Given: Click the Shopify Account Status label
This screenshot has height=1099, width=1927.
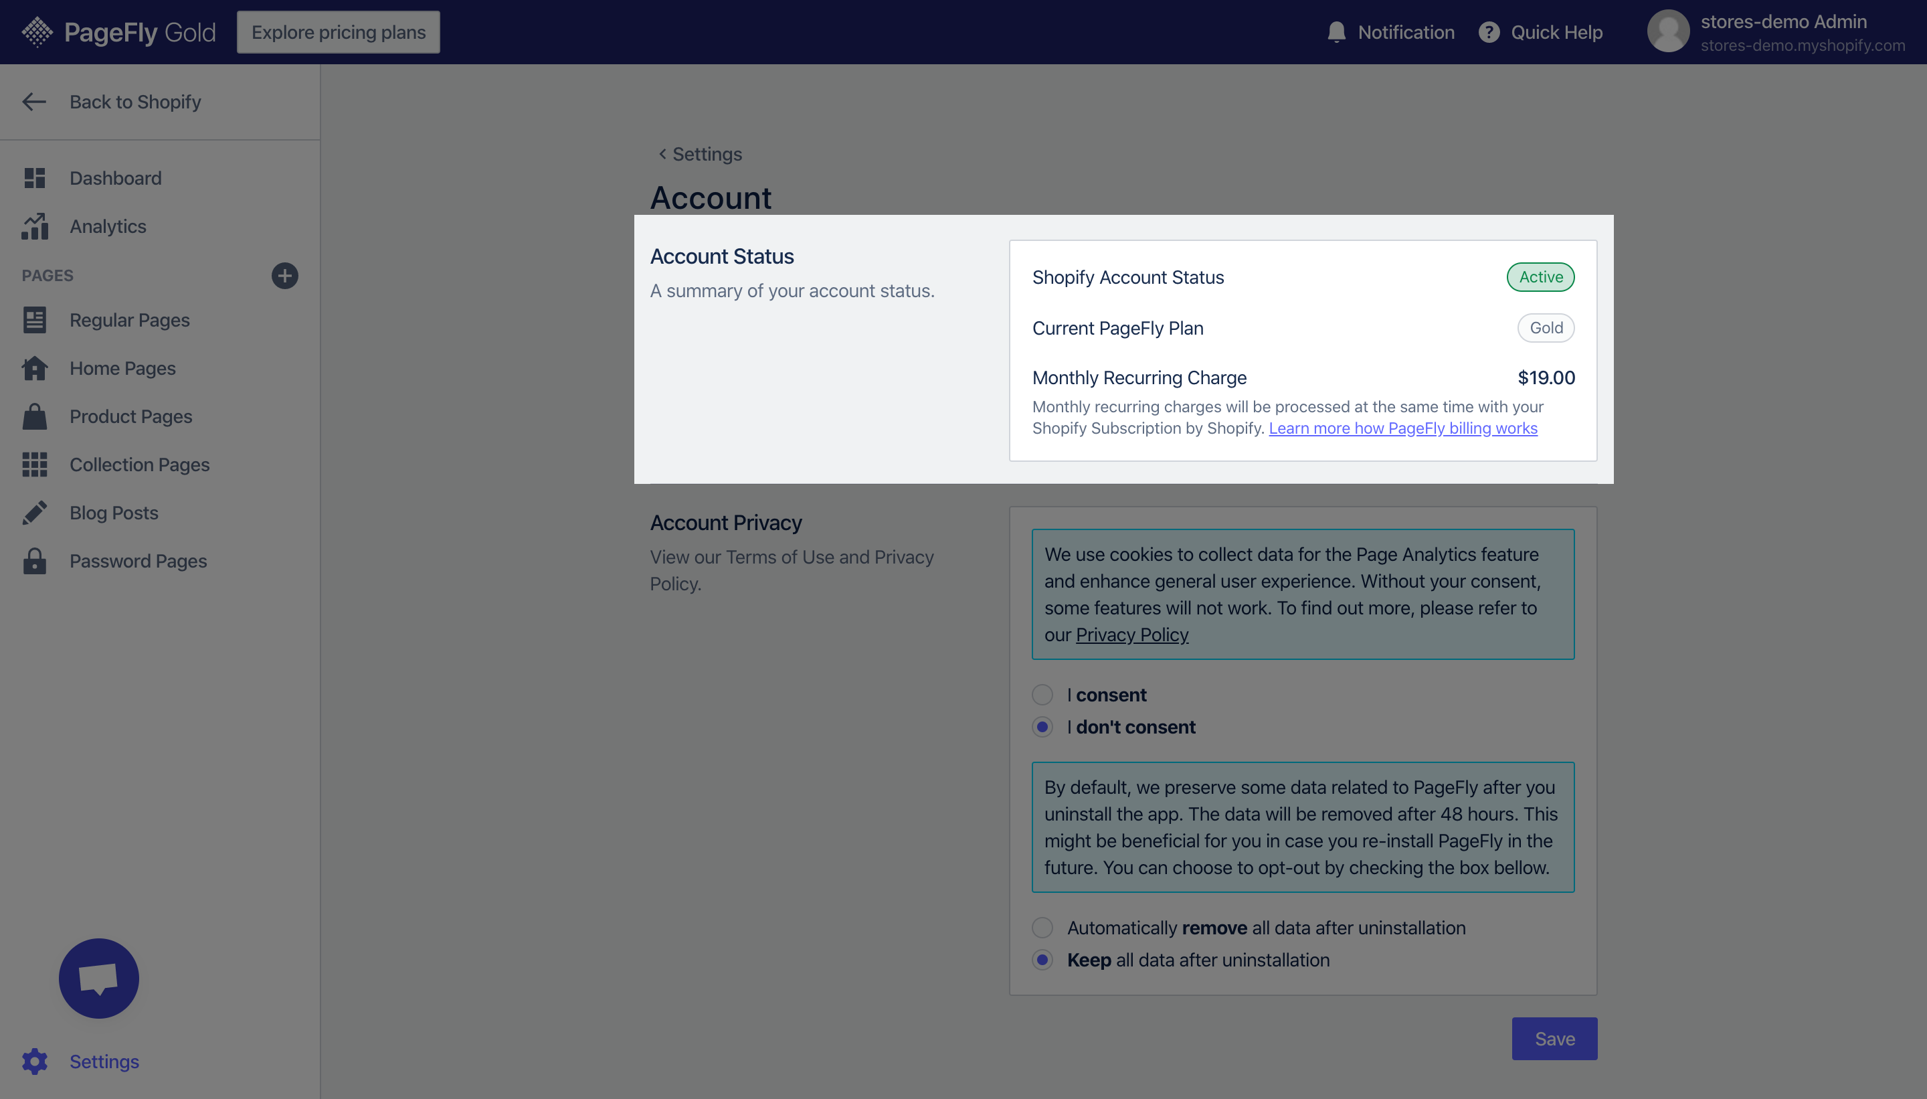Looking at the screenshot, I should [1128, 277].
